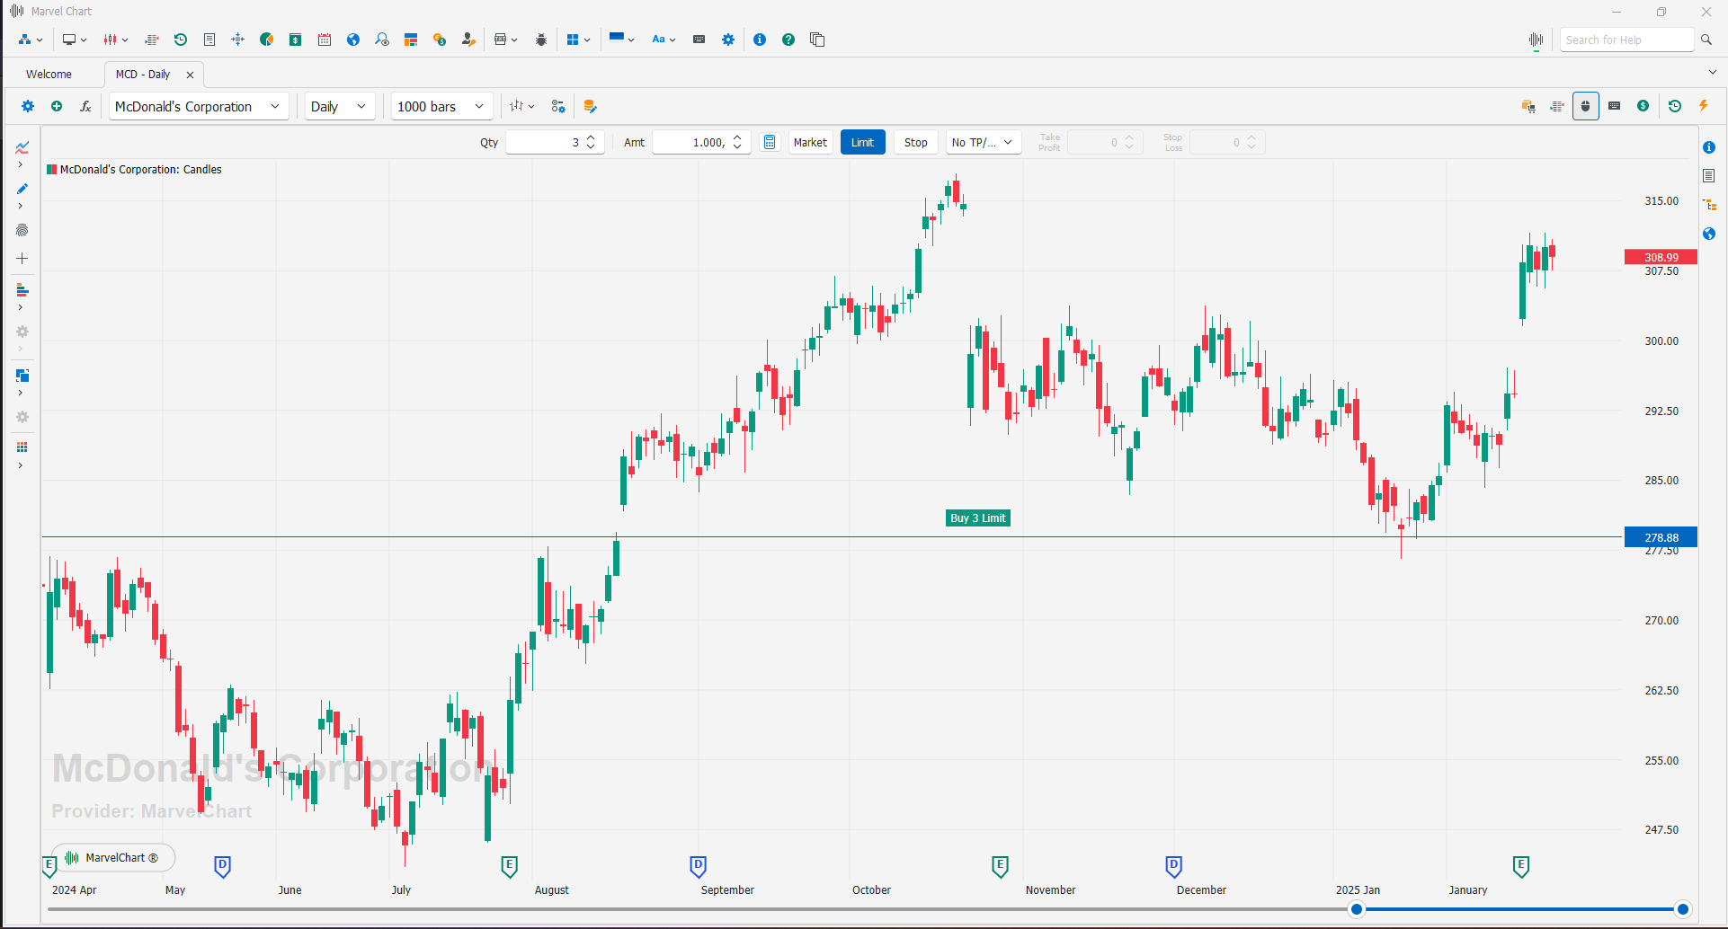Click the blue globe icon in top toolbar
Viewport: 1728px width, 929px height.
coord(353,40)
